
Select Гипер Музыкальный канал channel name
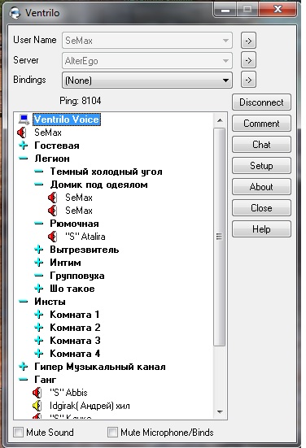coord(100,367)
